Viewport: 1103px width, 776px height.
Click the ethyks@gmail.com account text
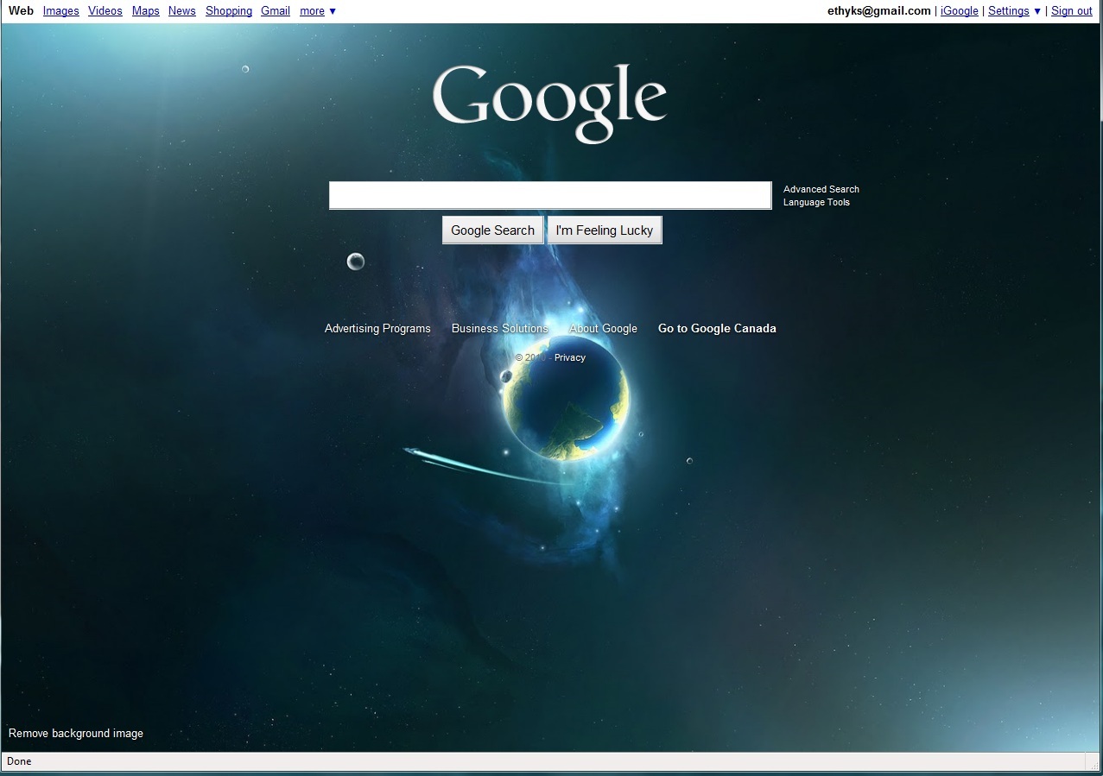pyautogui.click(x=879, y=11)
